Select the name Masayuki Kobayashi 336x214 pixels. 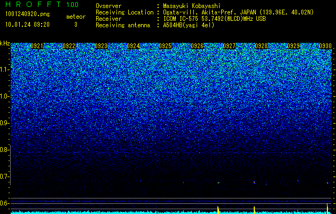point(192,6)
